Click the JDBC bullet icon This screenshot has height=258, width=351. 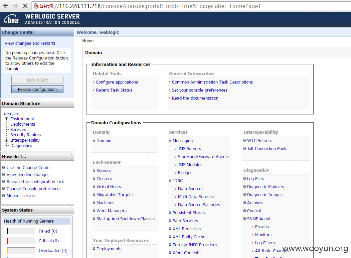click(170, 180)
